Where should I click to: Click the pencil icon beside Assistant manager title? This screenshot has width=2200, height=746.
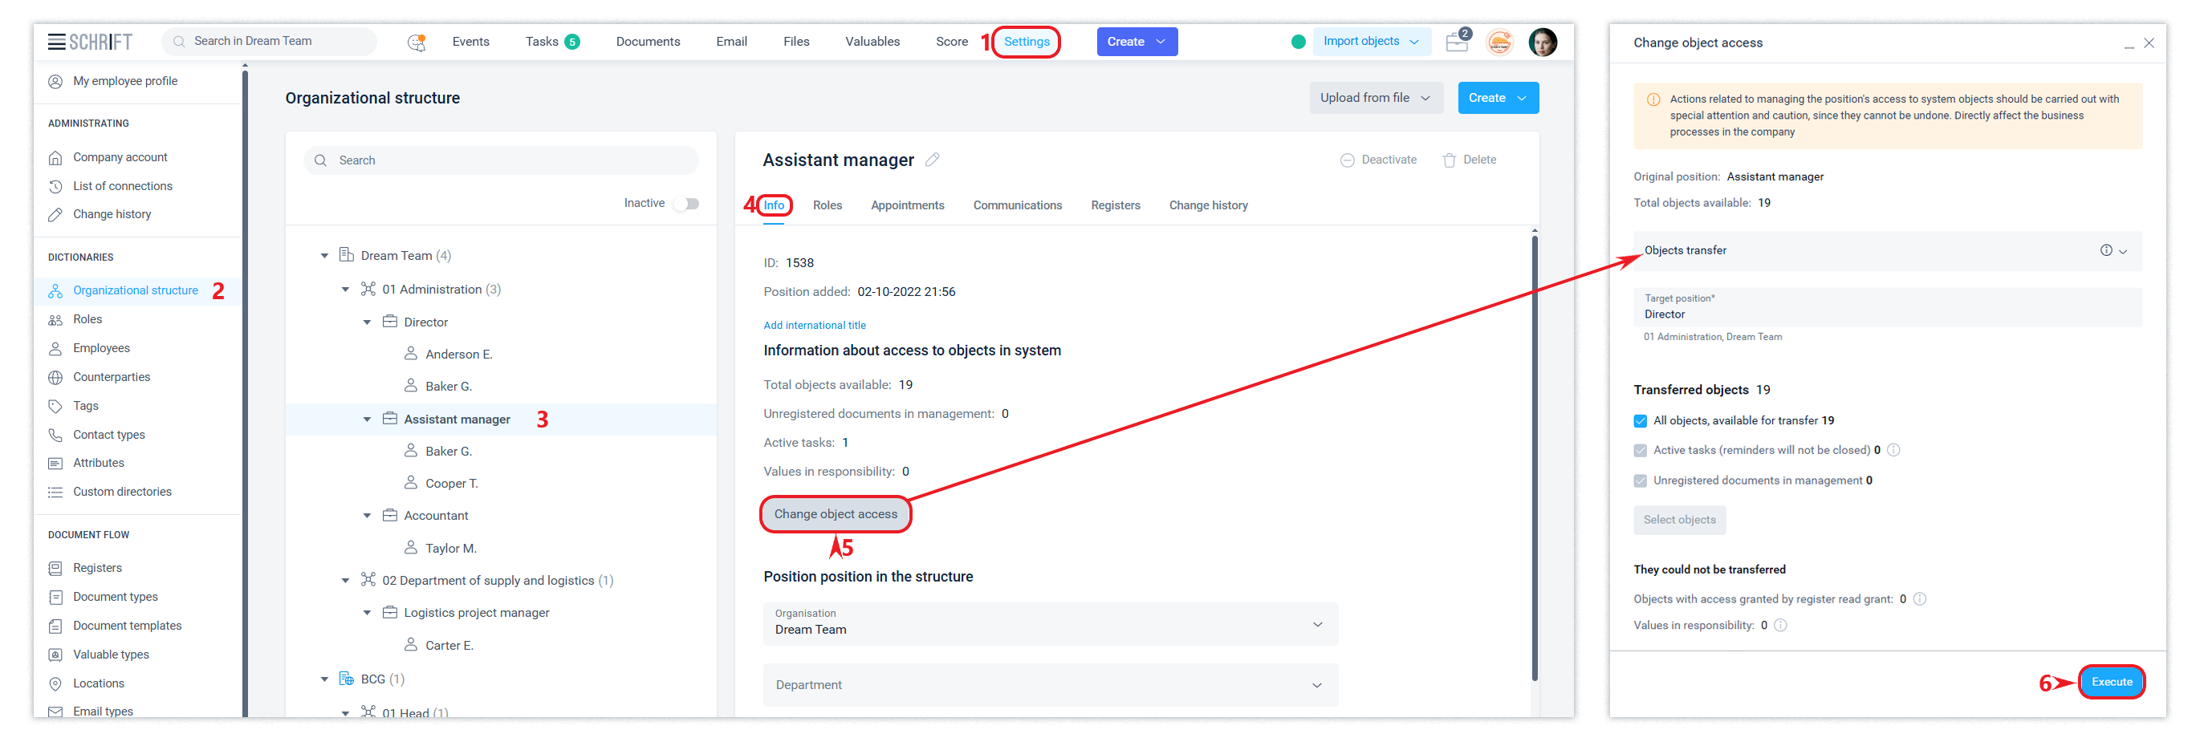[x=933, y=160]
